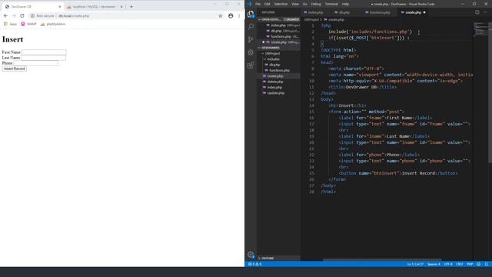
Task: Open the Manage gear in VS Code
Action: point(251,255)
